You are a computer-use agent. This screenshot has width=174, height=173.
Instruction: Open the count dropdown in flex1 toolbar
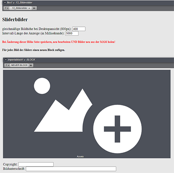click(x=6, y=8)
